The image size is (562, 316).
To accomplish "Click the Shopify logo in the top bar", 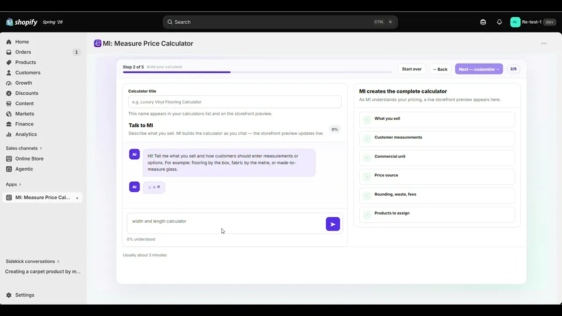I will pyautogui.click(x=22, y=22).
